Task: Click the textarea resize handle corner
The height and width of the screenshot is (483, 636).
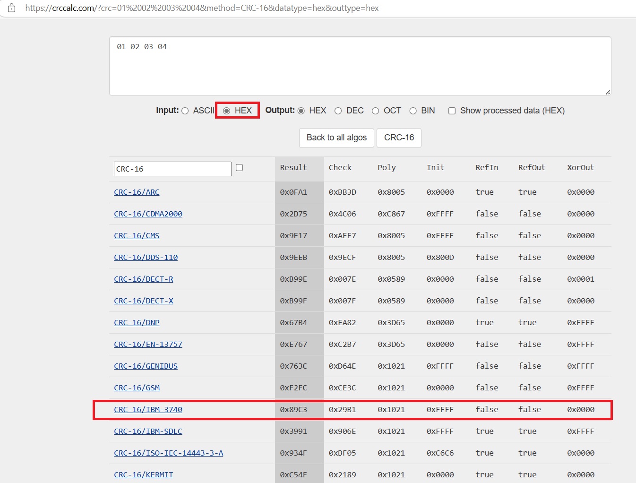Action: coord(608,92)
